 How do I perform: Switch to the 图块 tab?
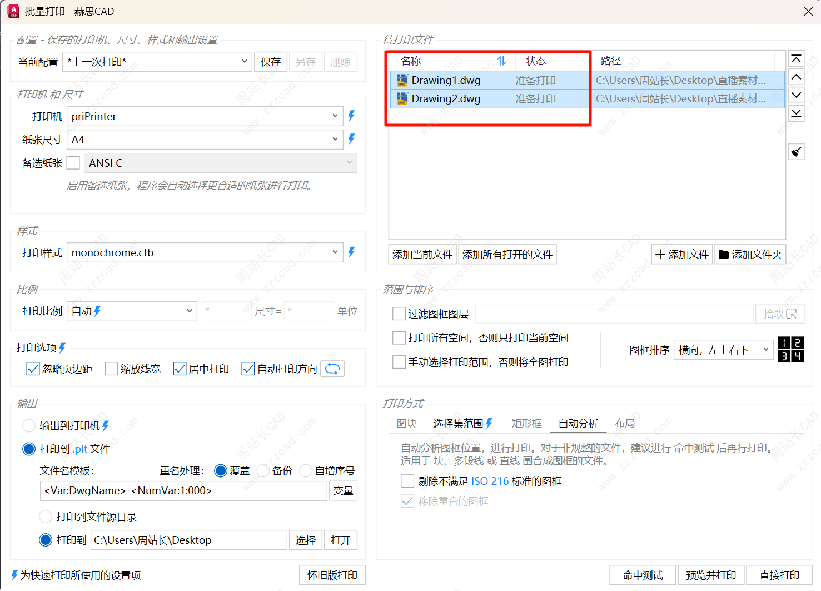(406, 424)
